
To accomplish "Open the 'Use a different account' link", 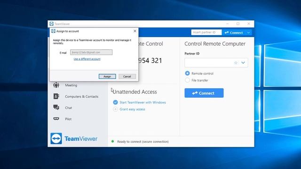I will pos(87,59).
